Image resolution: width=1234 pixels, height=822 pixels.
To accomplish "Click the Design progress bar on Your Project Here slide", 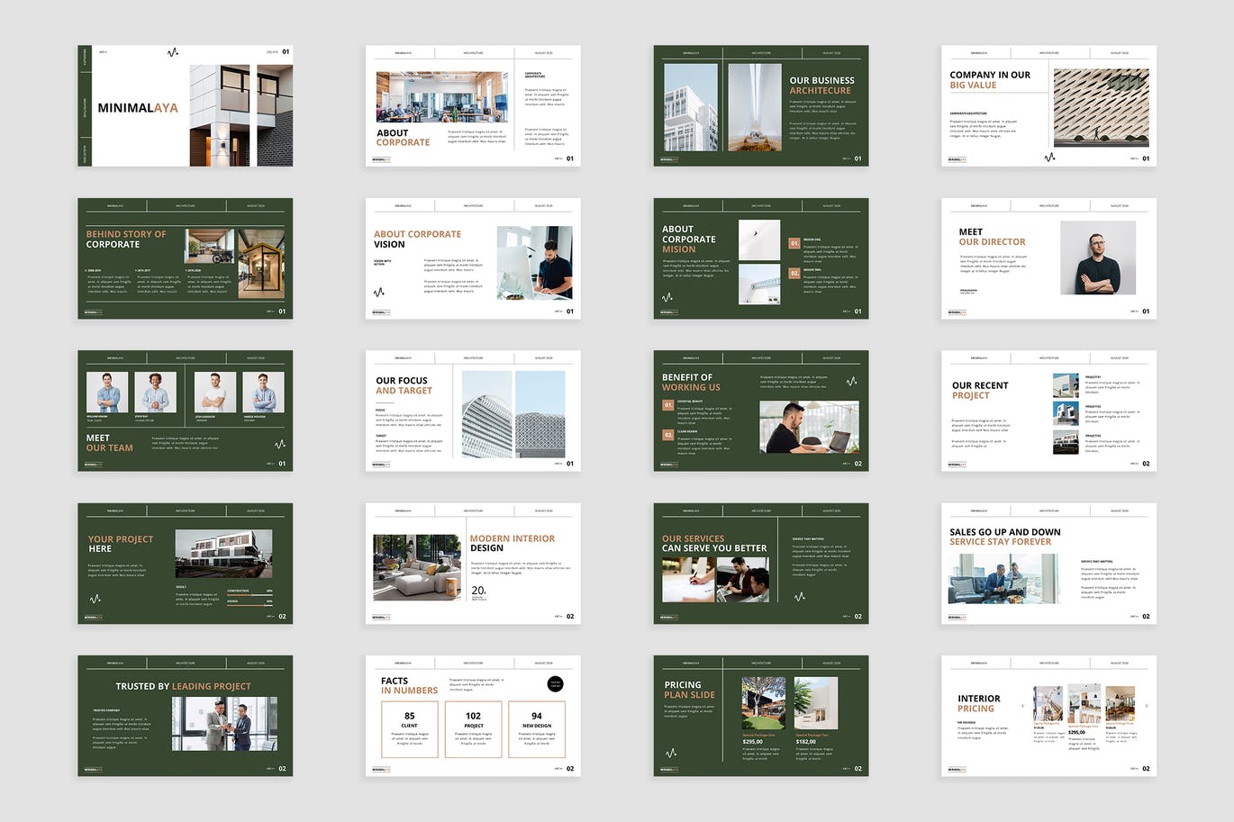I will coord(250,604).
